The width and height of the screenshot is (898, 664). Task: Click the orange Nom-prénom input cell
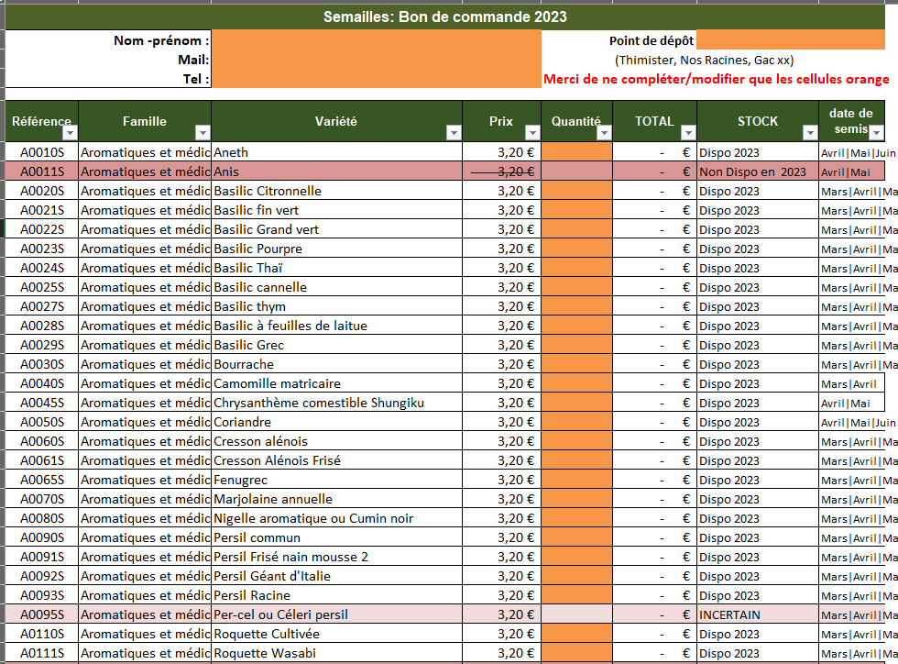point(377,40)
